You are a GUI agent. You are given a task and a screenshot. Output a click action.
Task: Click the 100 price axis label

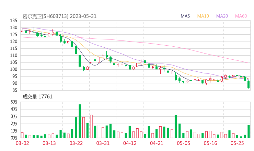pyautogui.click(x=14, y=69)
